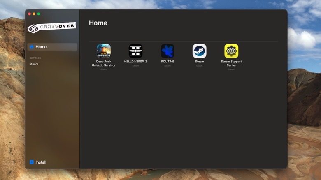Open the Steam Support Center icon
This screenshot has width=321, height=180.
coord(231,51)
